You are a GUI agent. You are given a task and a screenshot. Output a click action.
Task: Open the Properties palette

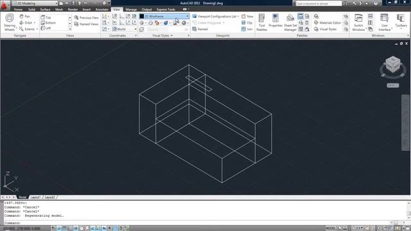pos(275,21)
